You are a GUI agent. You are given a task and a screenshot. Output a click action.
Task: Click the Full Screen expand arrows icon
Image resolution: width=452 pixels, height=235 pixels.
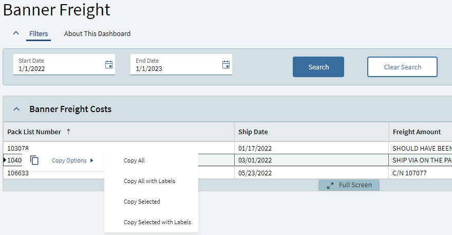coord(330,185)
